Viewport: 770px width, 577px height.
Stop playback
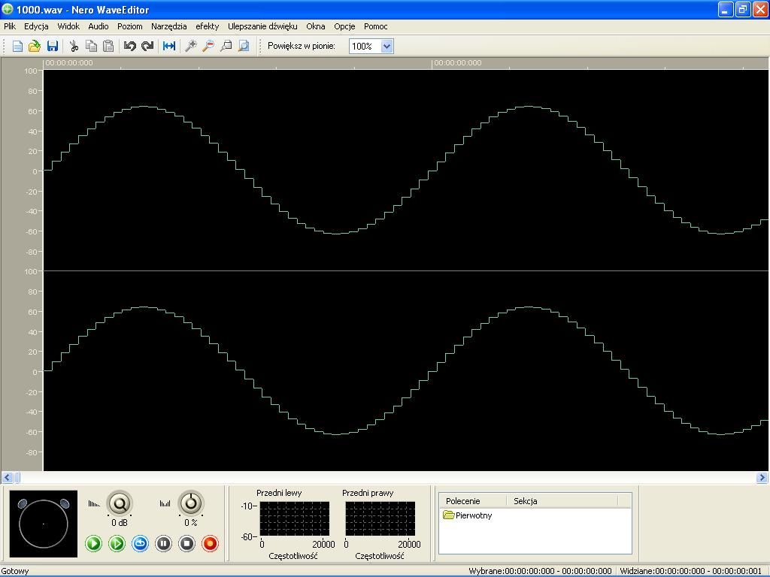(x=186, y=544)
